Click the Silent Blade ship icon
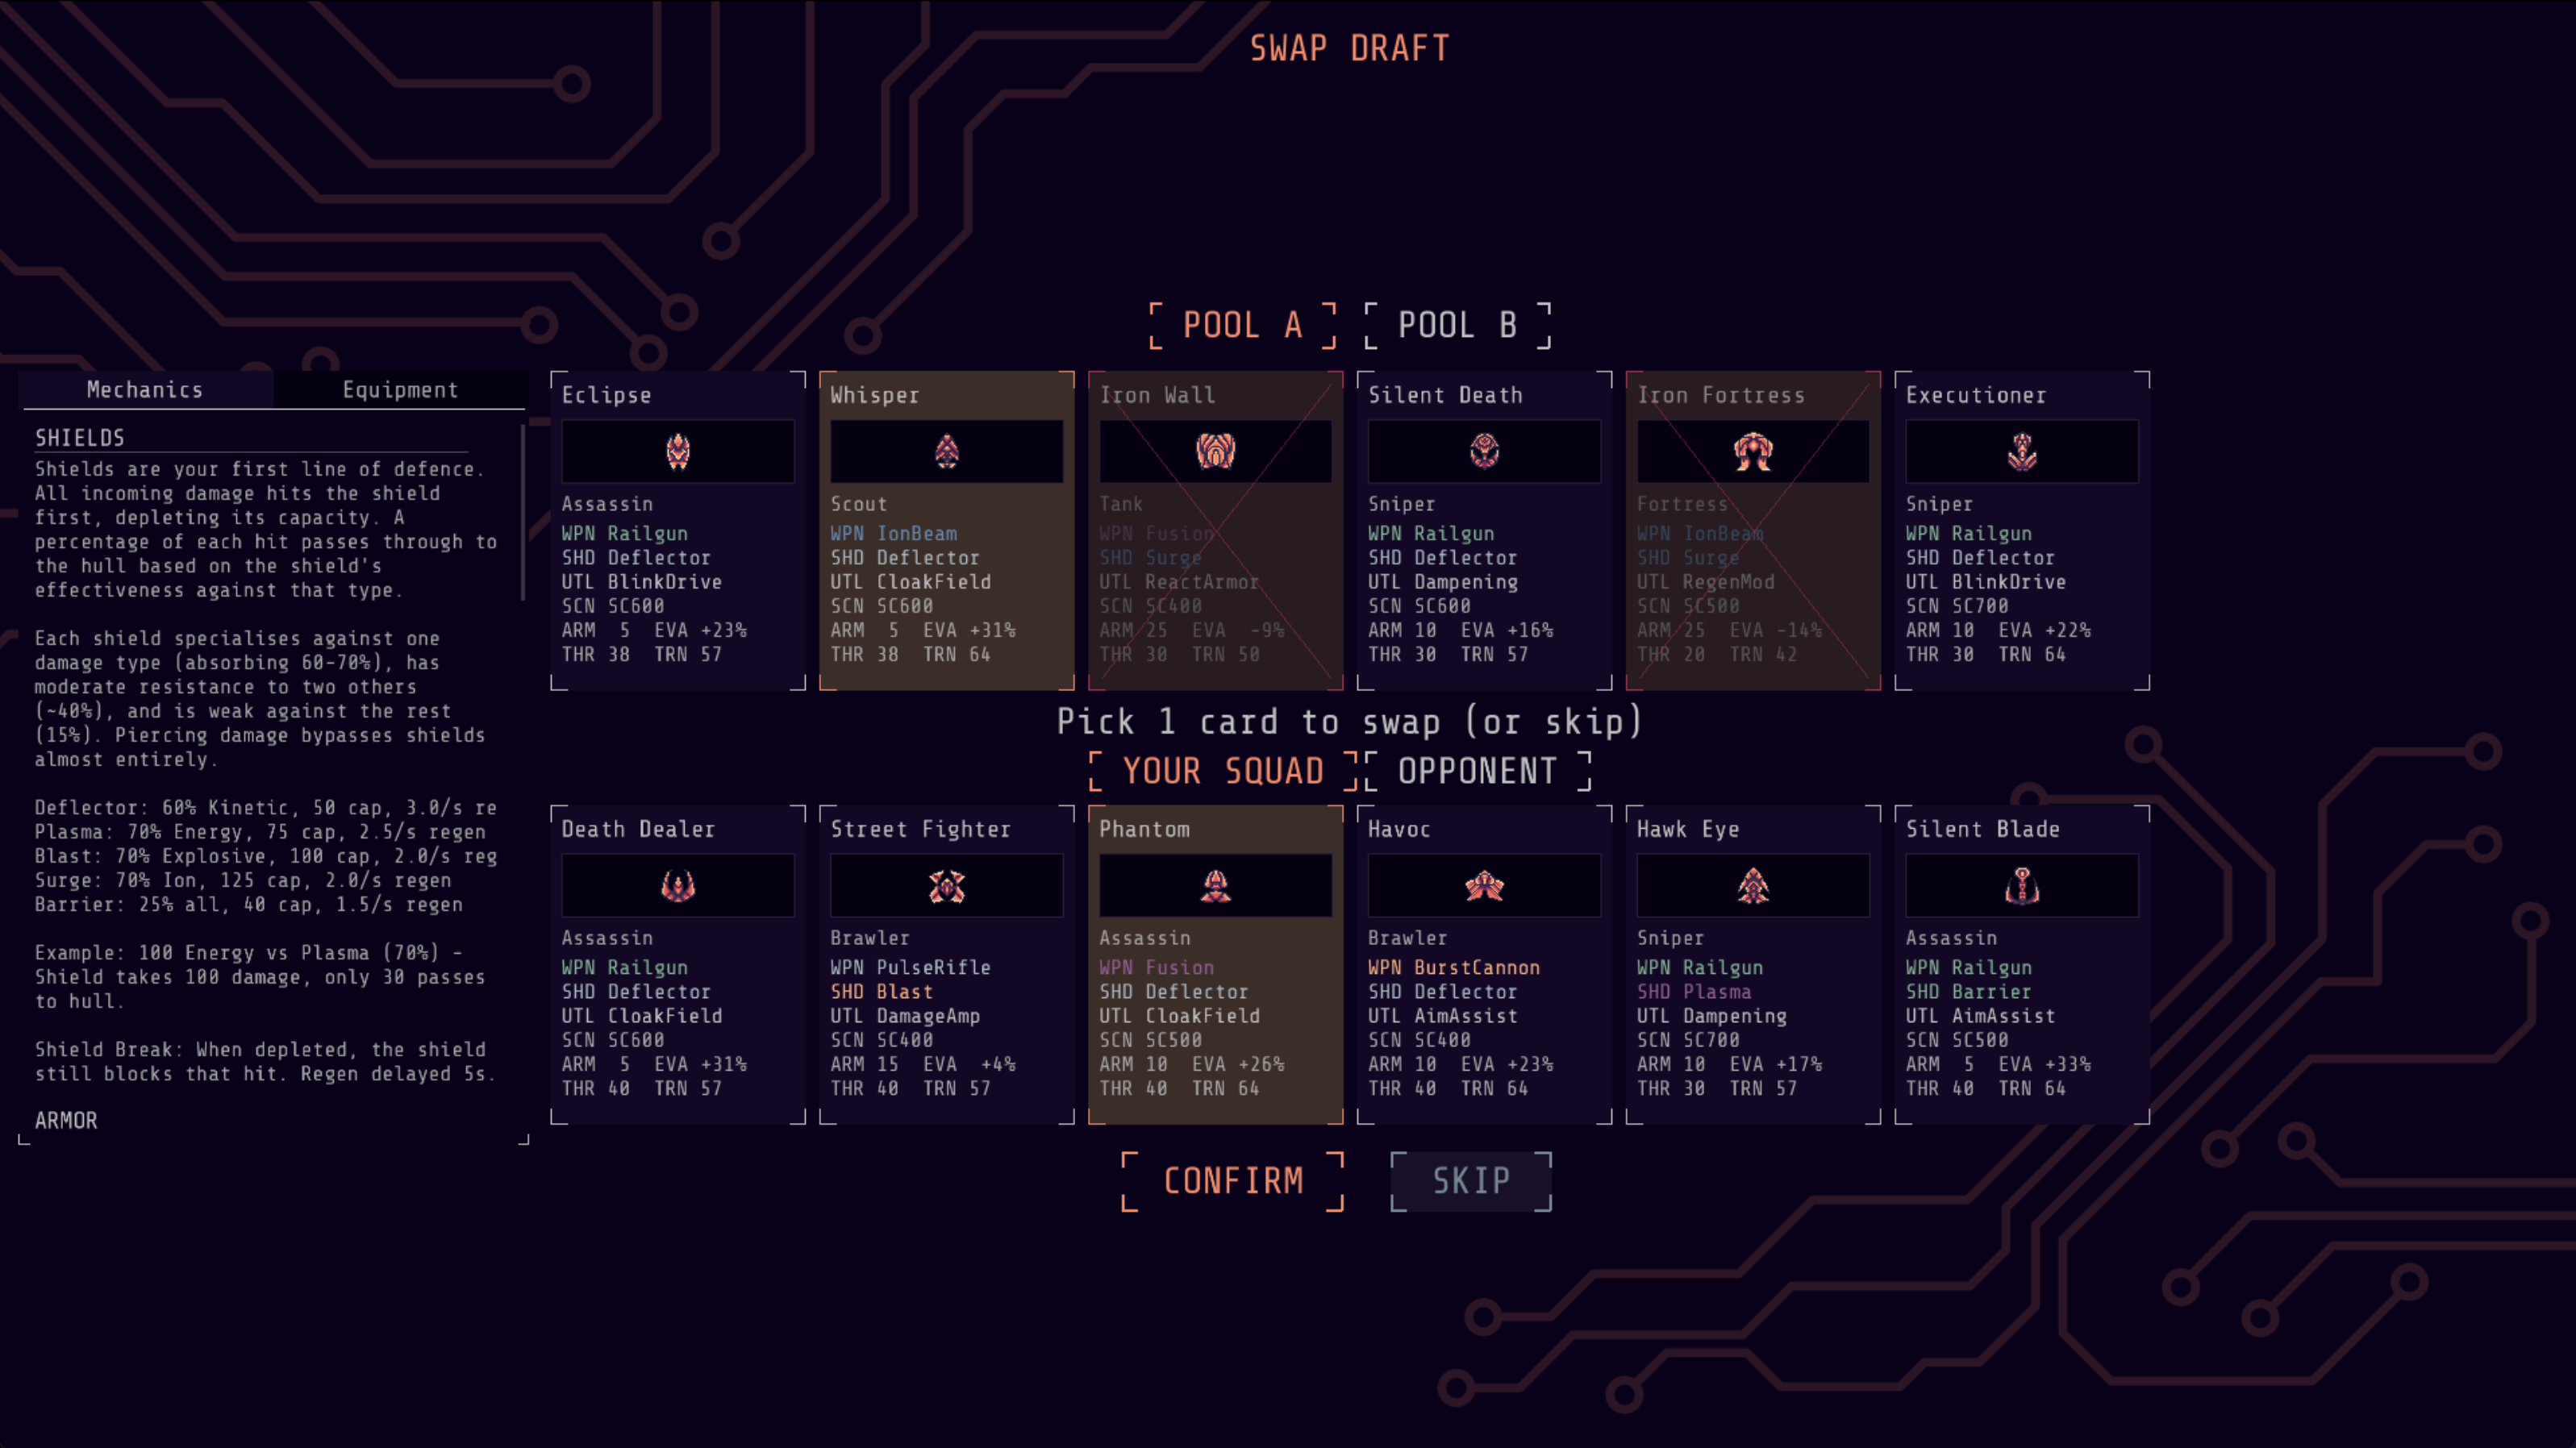Viewport: 2576px width, 1448px height. coord(2022,886)
